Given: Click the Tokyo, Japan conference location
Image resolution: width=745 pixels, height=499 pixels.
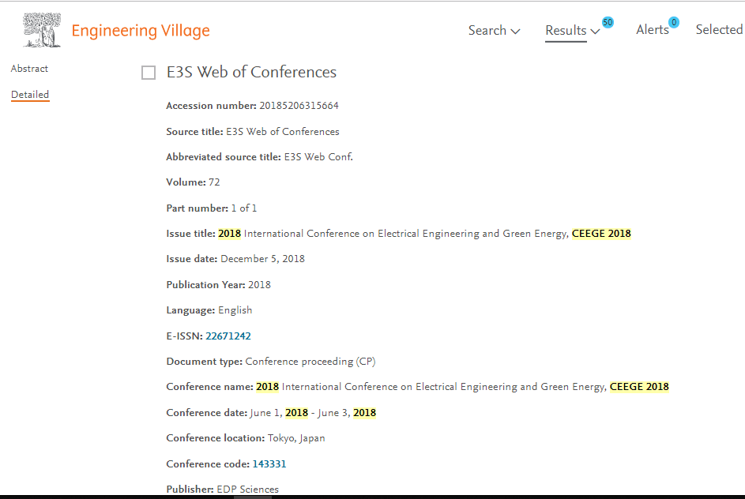Looking at the screenshot, I should (296, 438).
